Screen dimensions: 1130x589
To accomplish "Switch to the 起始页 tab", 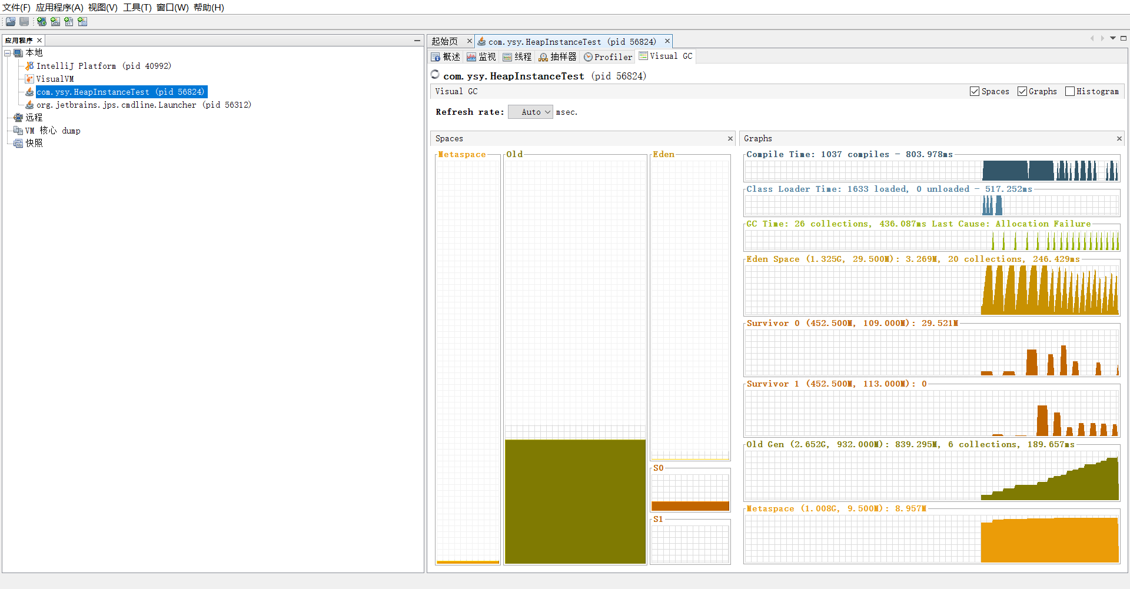I will [445, 41].
